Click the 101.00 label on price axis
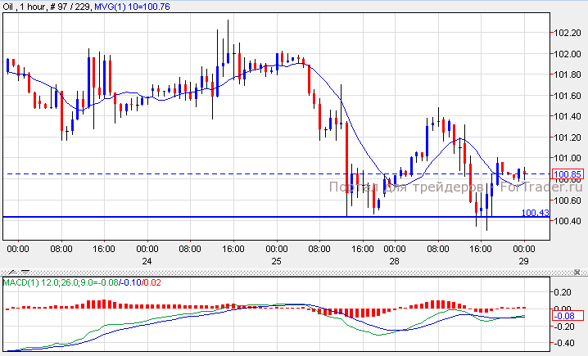This screenshot has height=356, width=588. pos(567,158)
